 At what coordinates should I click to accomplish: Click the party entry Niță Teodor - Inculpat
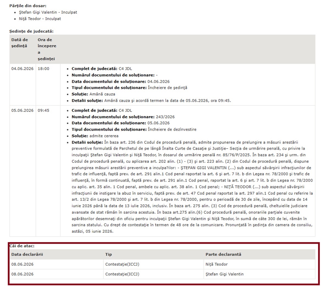pos(40,19)
